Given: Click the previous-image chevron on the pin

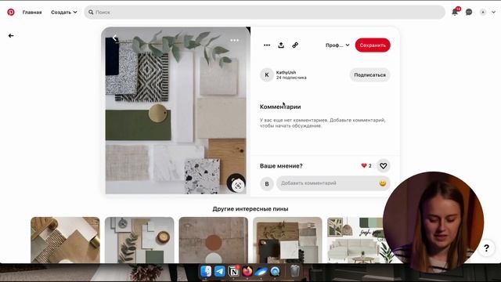Looking at the screenshot, I should coord(115,38).
